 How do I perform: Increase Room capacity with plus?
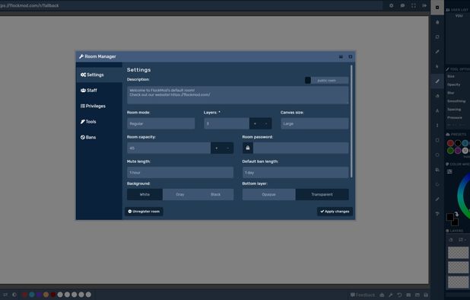pos(217,148)
